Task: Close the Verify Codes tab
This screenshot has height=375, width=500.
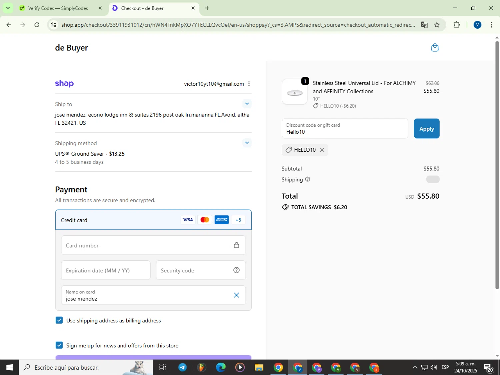Action: pyautogui.click(x=100, y=8)
